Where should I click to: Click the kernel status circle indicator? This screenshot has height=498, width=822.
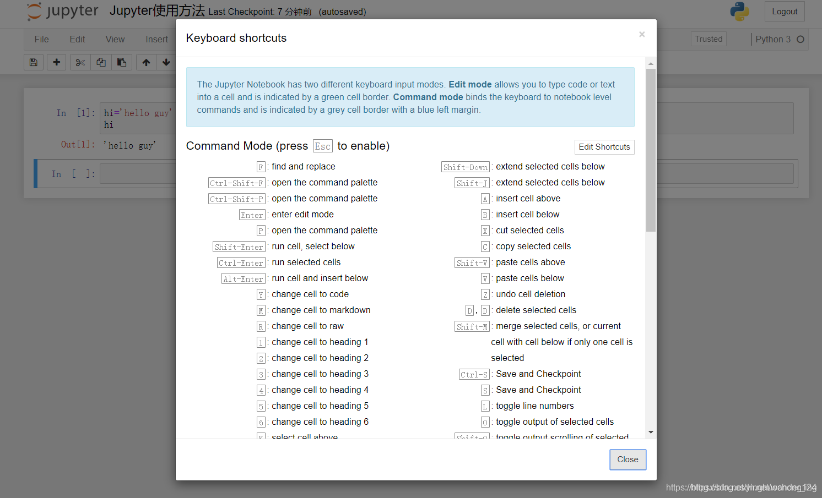coord(801,40)
